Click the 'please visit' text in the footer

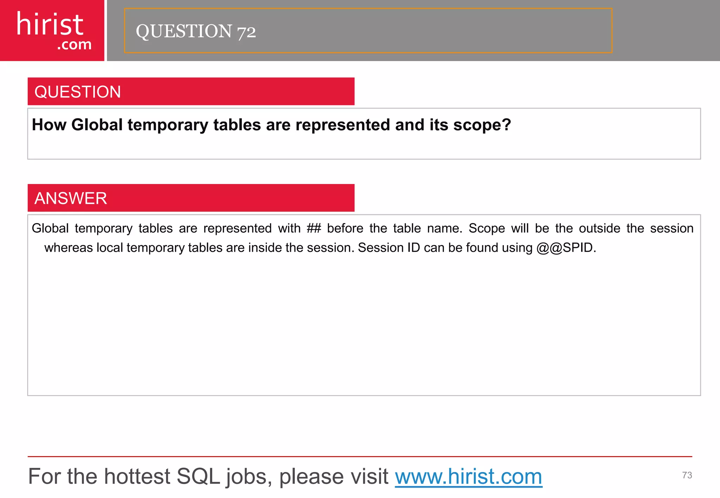334,477
